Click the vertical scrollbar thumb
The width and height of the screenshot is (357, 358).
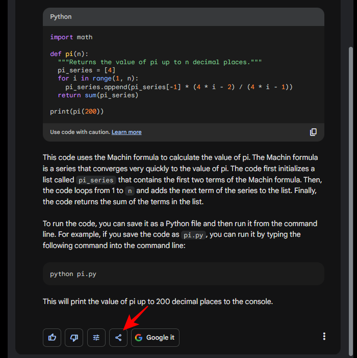(x=350, y=201)
